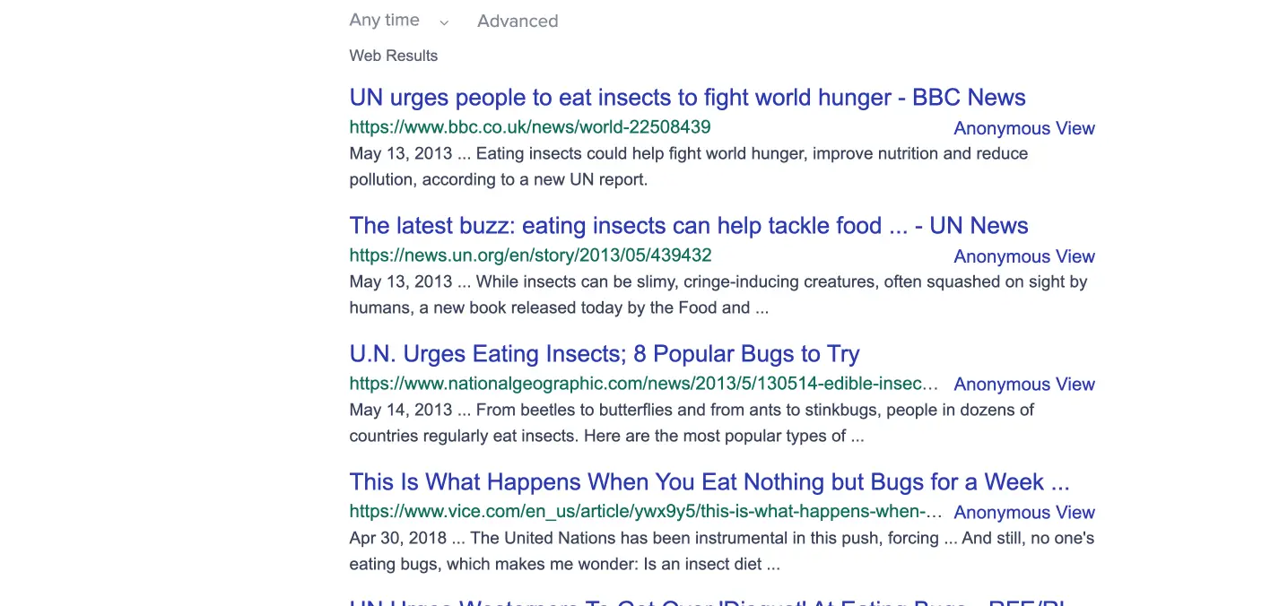
Task: Click the BBC result snippet dated May 13, 2013
Action: tap(688, 166)
